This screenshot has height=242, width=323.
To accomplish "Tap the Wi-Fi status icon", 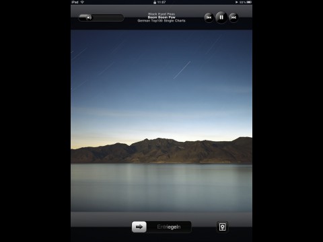I will click(82, 2).
